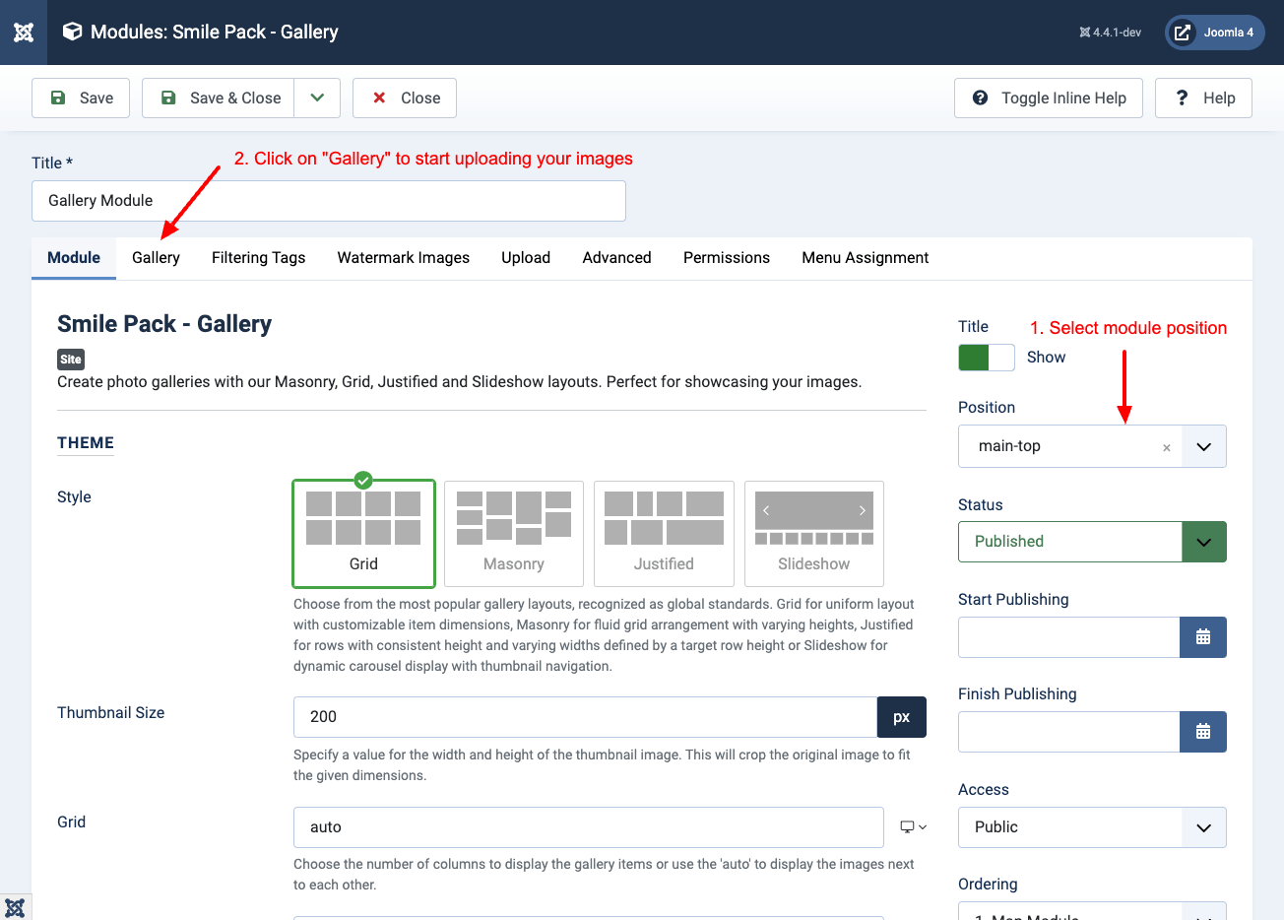Click the Joomla logo in the header

click(x=24, y=33)
